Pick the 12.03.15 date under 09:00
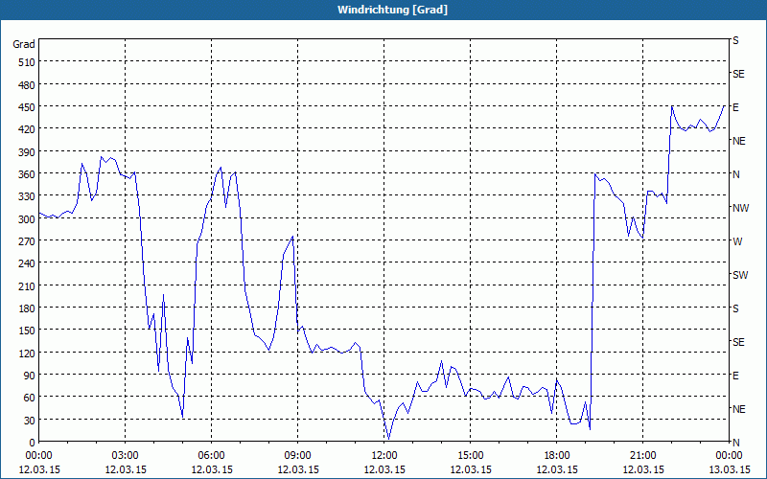 click(x=298, y=469)
